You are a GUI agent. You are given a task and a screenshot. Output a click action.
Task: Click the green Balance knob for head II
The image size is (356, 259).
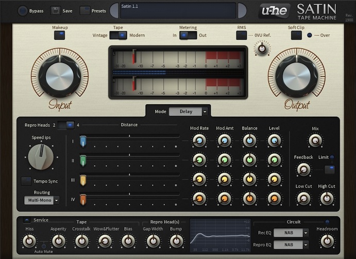249,160
